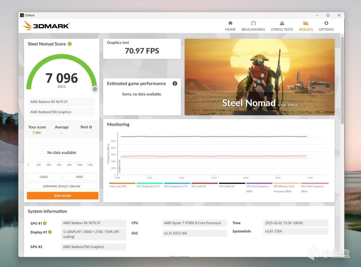Click the v5.81.1354 SystemInfo value

(296, 231)
